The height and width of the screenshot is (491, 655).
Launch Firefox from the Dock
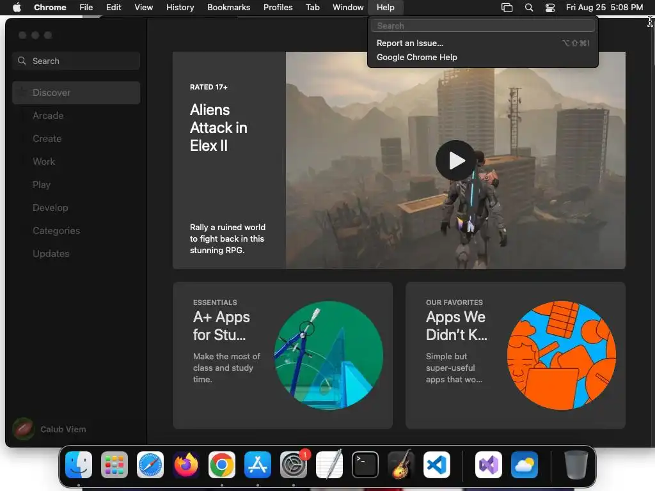tap(186, 465)
